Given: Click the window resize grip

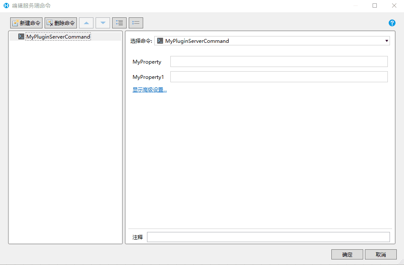Looking at the screenshot, I should click(401, 262).
